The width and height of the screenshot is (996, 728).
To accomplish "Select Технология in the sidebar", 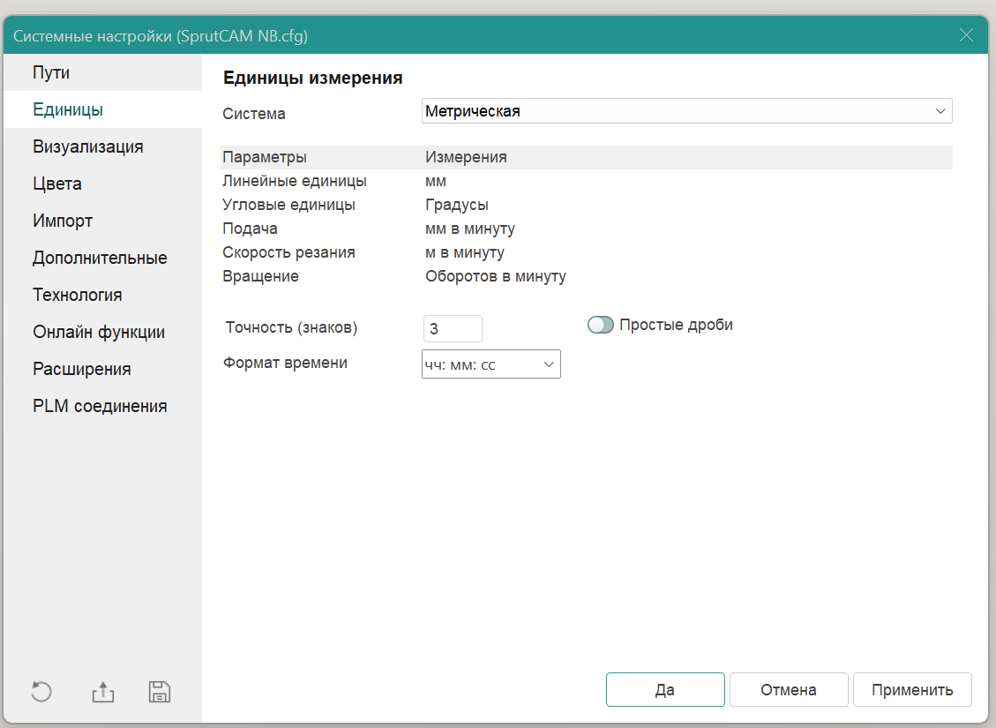I will click(78, 295).
